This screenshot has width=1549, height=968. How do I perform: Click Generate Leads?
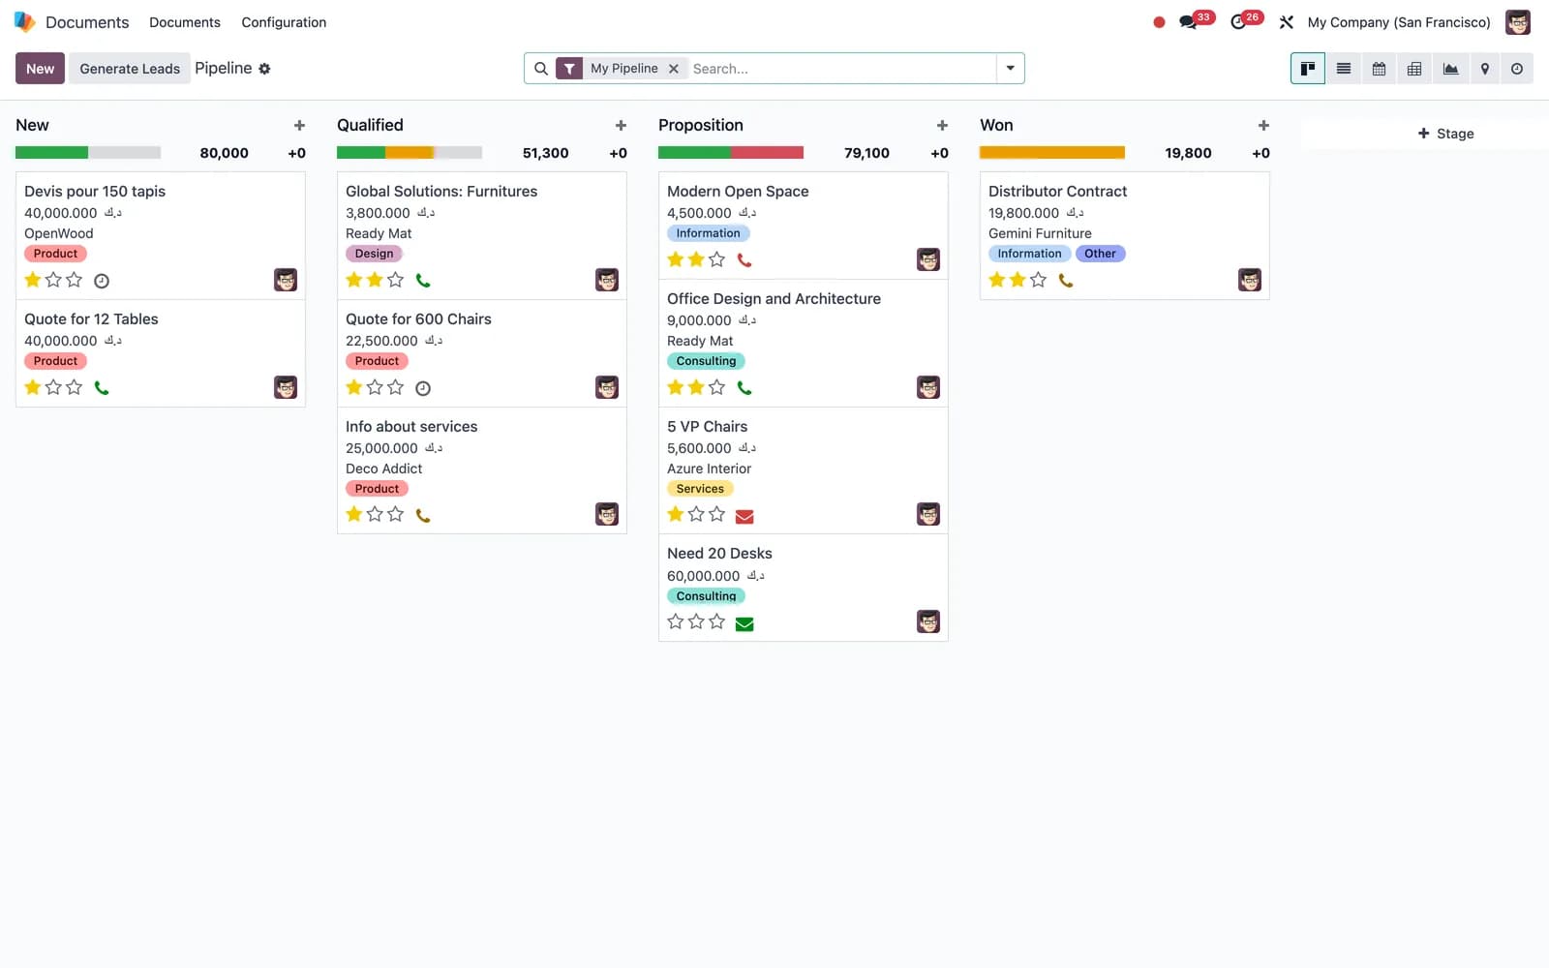click(130, 69)
